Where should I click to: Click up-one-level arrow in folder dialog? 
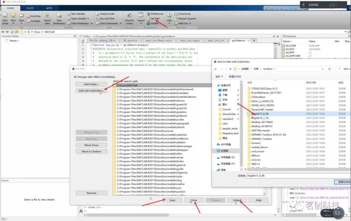tap(230, 69)
